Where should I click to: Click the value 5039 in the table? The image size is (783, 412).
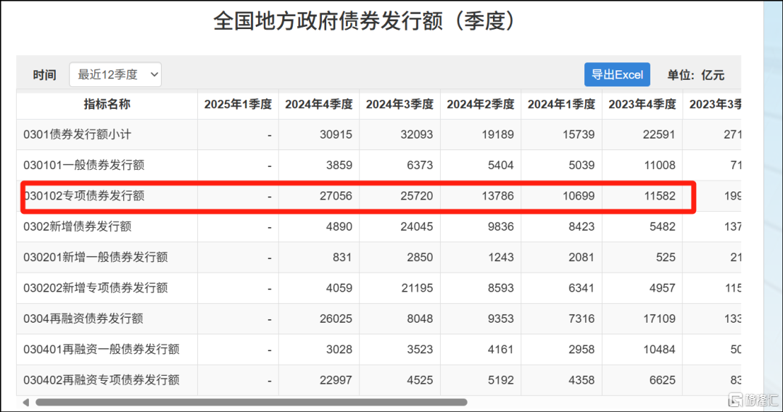581,165
